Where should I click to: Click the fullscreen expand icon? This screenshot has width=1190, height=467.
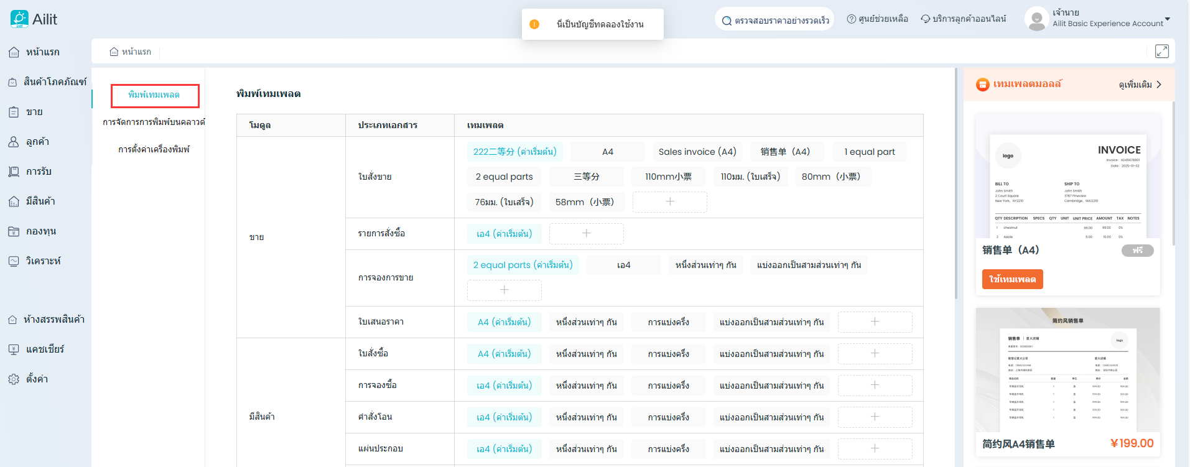1161,51
